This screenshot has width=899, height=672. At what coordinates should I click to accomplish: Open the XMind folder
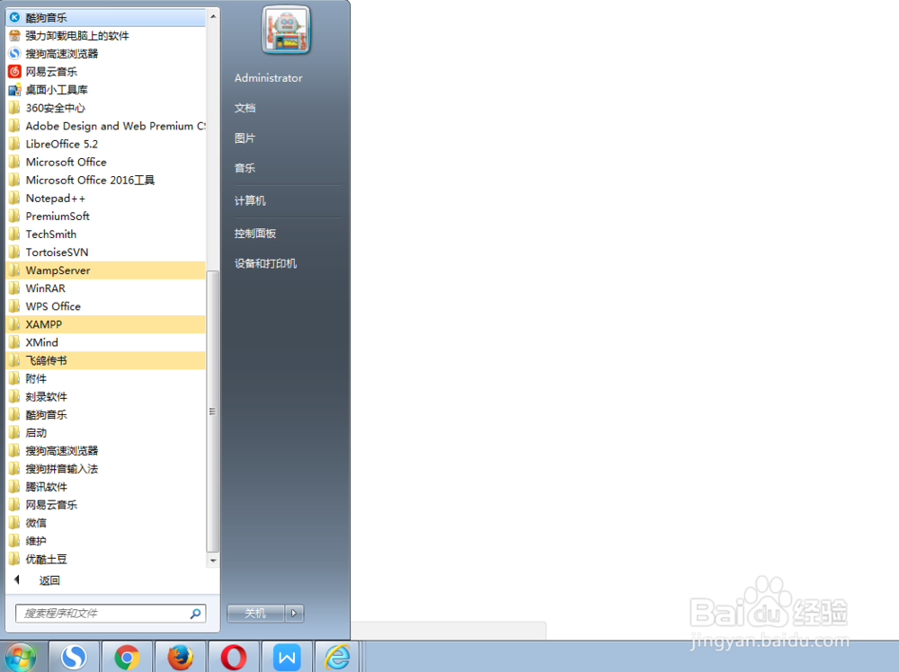105,342
